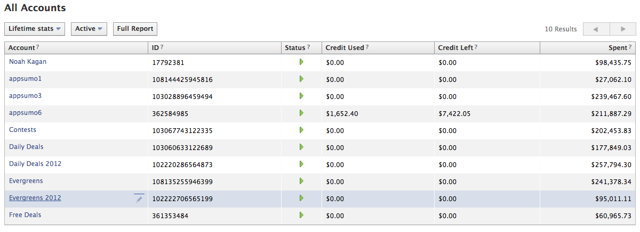
Task: Open the Daily Deals 2012 account
Action: [x=35, y=164]
